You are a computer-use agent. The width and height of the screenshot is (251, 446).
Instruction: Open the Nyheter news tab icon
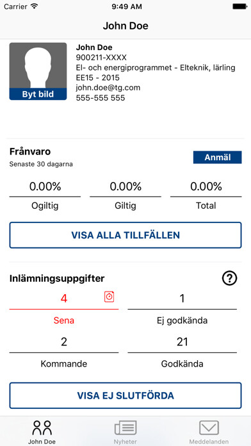coord(125,428)
